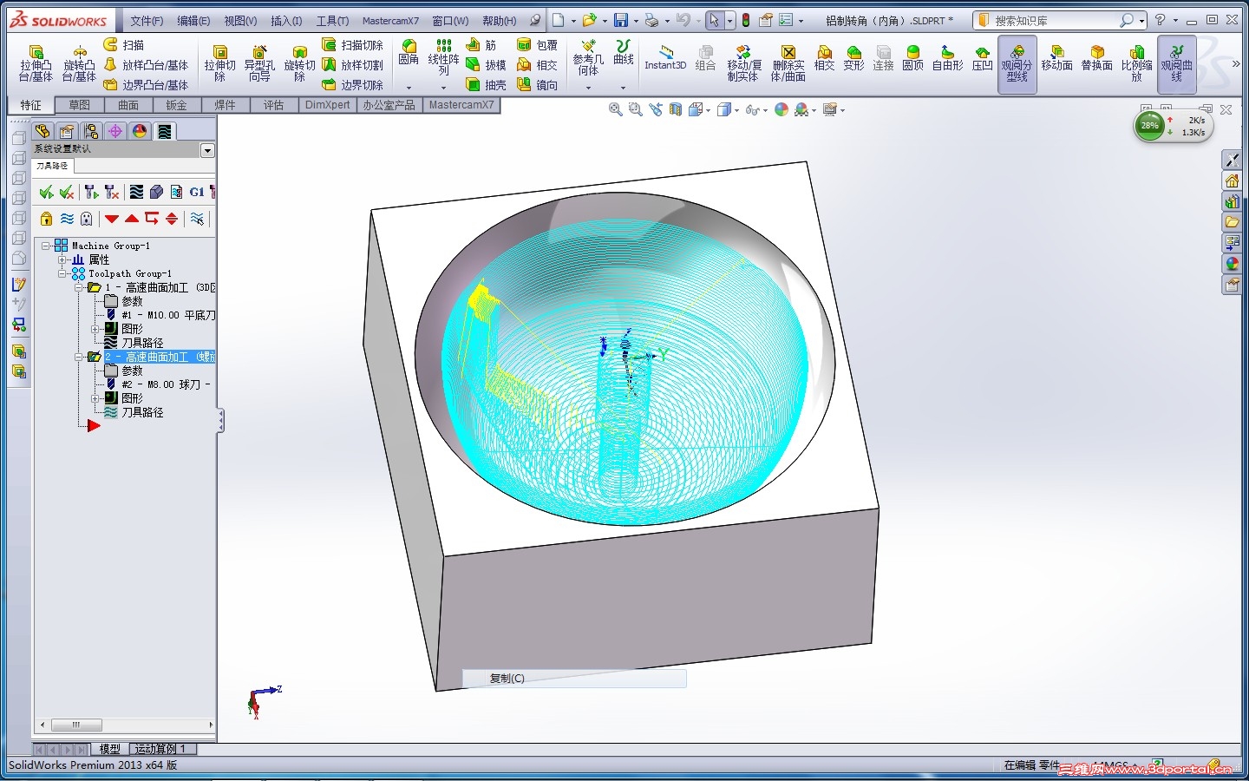1249x781 pixels.
Task: Collapse the Machine Group-1 tree node
Action: [x=46, y=246]
